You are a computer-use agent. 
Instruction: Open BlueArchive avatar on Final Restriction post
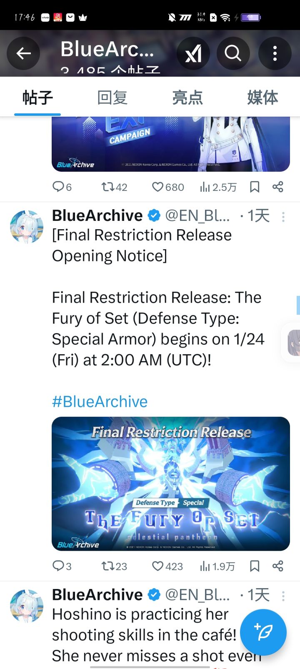(27, 227)
